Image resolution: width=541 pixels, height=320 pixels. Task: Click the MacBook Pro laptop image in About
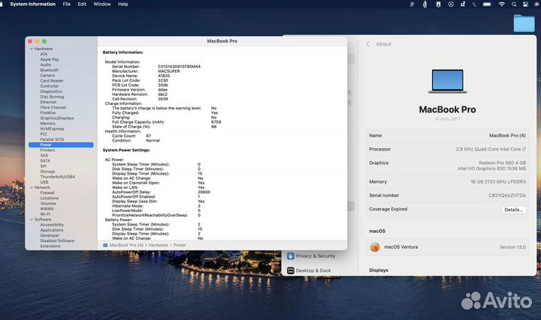(448, 81)
